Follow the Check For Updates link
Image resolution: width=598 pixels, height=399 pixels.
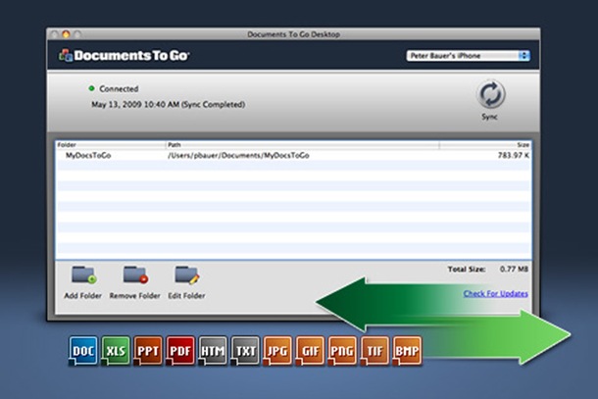tap(495, 293)
